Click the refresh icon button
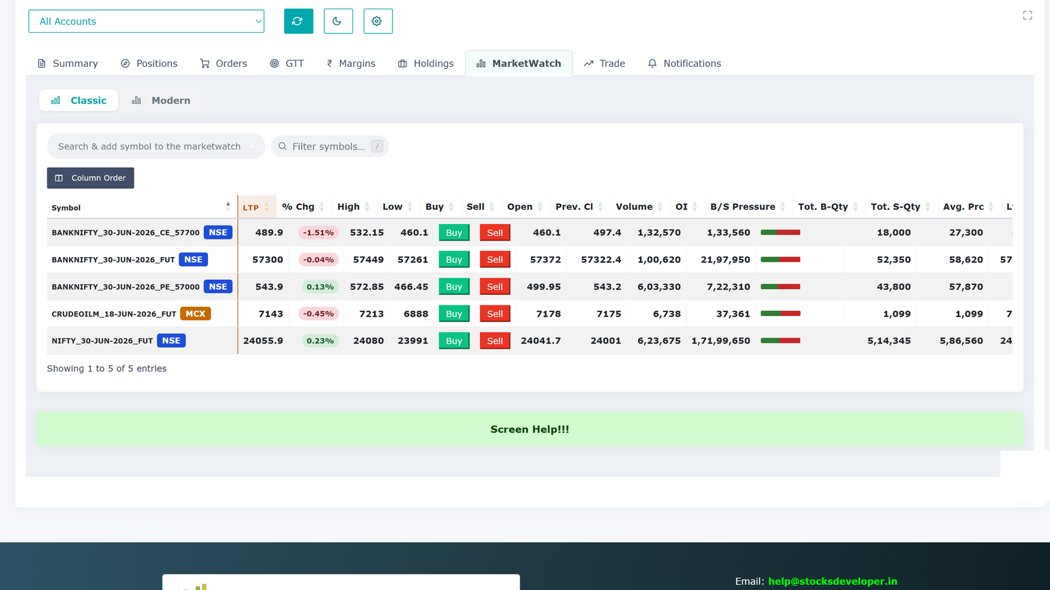The image size is (1050, 590). [299, 21]
